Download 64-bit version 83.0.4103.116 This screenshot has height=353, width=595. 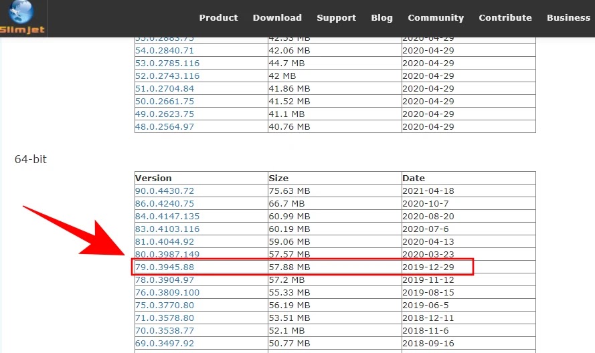coord(167,229)
